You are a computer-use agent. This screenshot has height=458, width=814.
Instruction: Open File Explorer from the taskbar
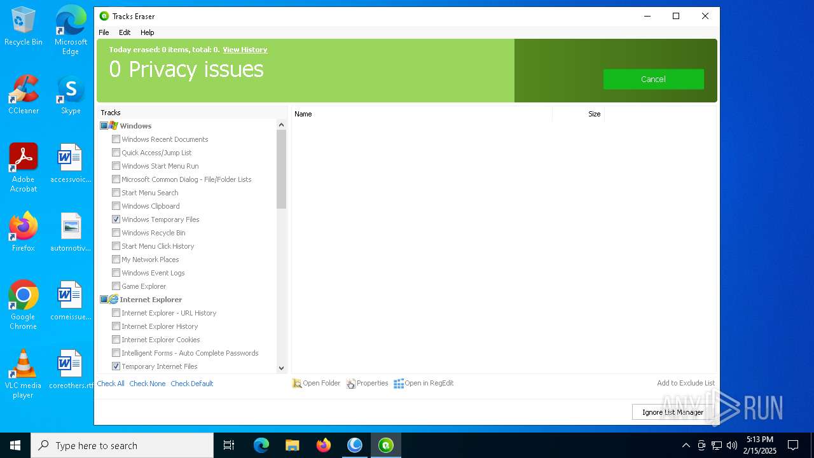(293, 445)
